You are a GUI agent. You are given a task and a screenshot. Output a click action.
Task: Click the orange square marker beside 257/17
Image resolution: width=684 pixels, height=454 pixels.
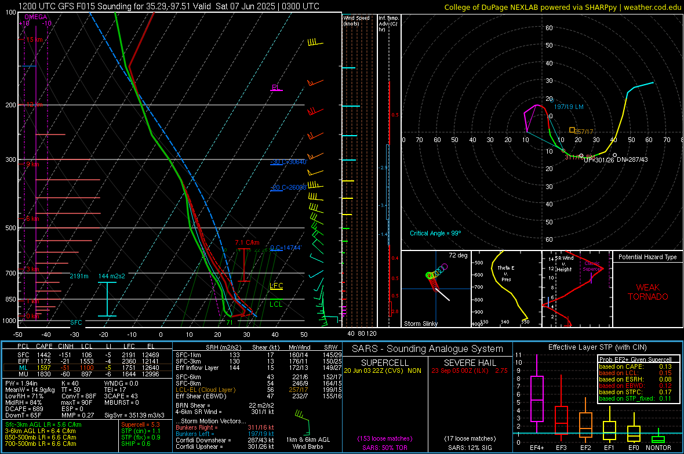click(x=572, y=130)
